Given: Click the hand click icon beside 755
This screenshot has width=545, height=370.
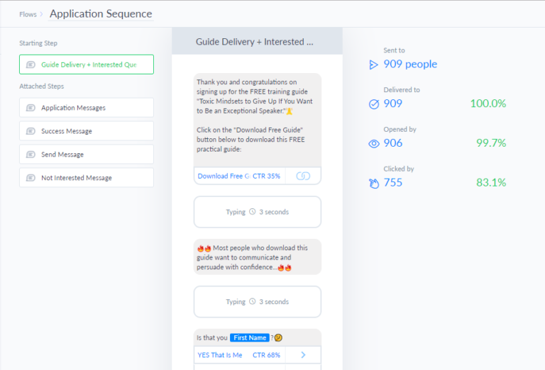Looking at the screenshot, I should pos(374,184).
